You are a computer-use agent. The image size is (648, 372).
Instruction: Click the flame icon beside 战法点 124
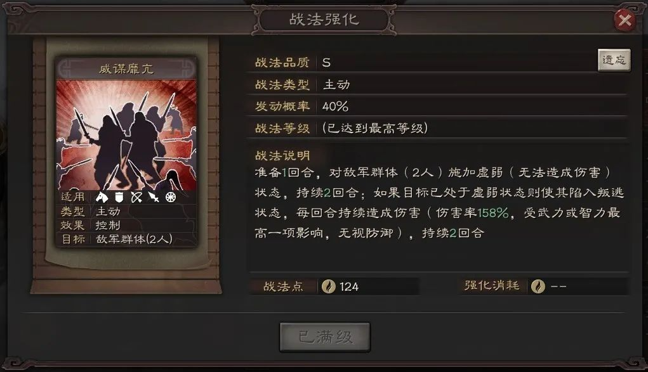329,286
